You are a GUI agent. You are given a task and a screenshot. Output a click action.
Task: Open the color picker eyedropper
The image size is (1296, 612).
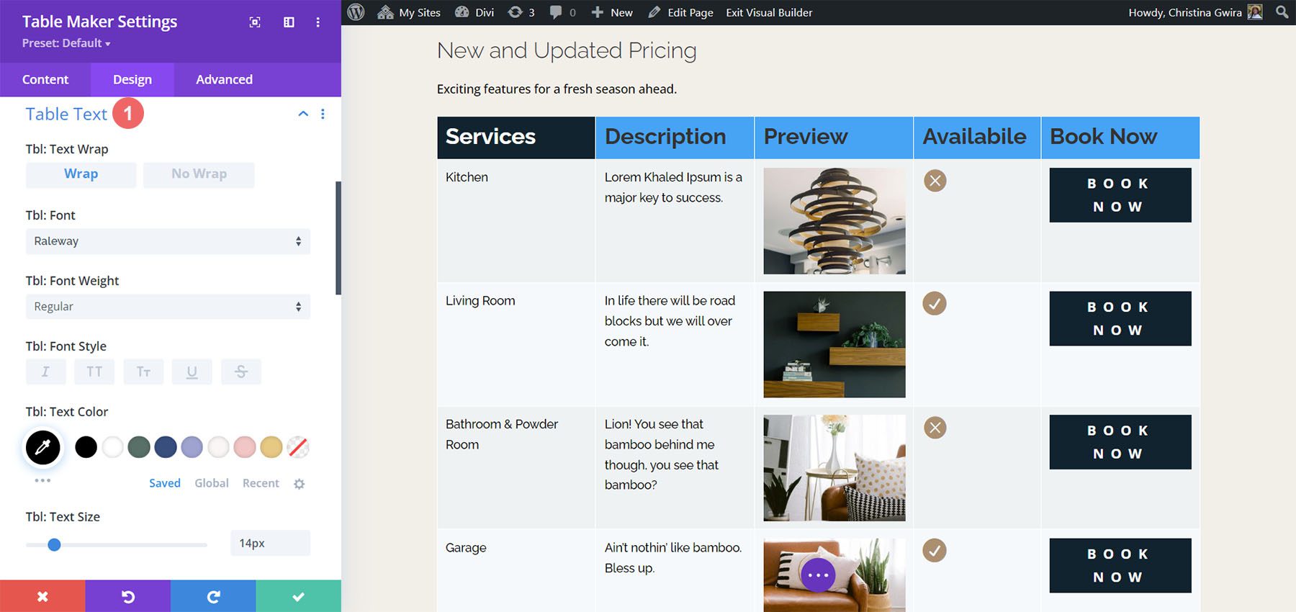43,447
